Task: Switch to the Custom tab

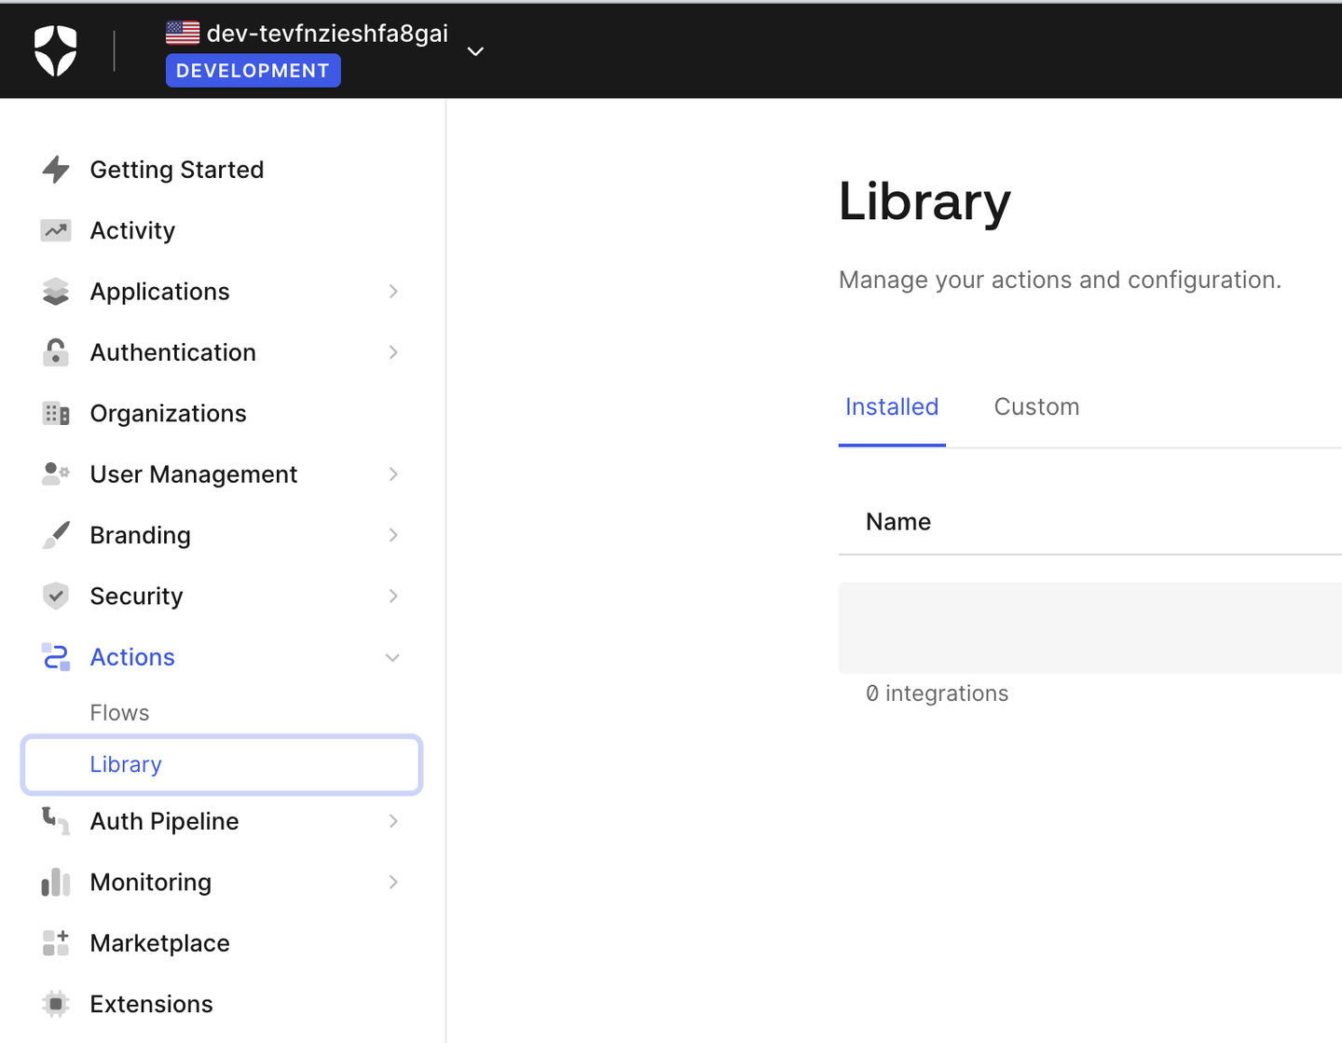Action: (x=1036, y=407)
